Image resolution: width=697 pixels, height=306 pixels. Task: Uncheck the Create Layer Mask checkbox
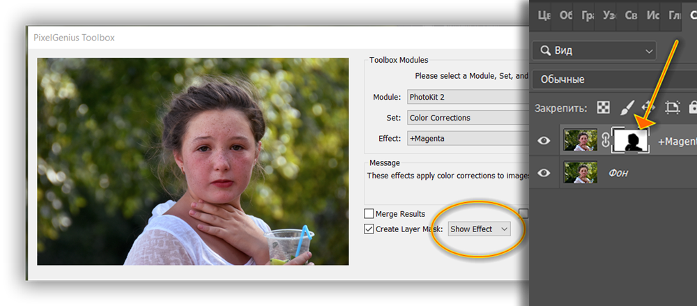[369, 229]
